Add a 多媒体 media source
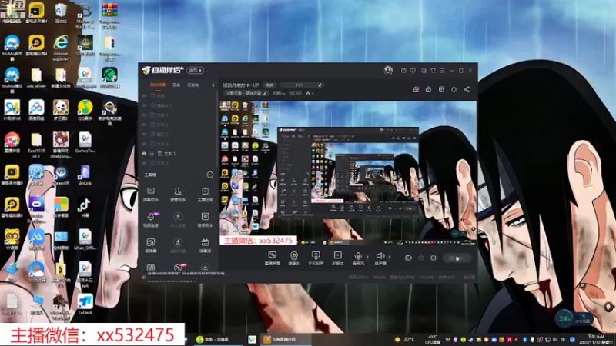Viewport: 616px width, 346px height. coord(337,258)
